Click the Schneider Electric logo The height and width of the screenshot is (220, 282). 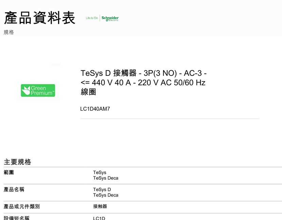click(110, 18)
